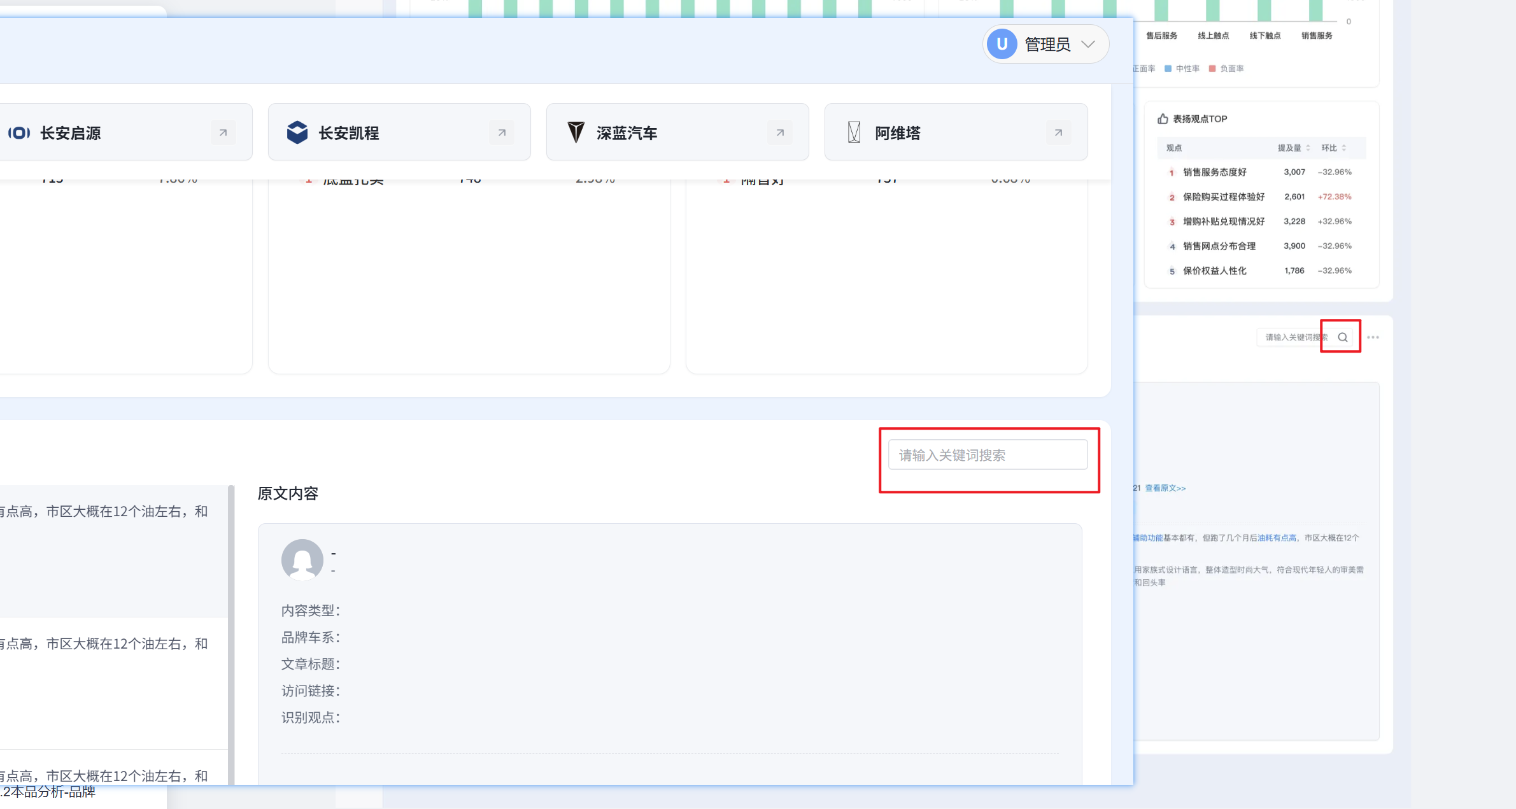Image resolution: width=1516 pixels, height=809 pixels.
Task: Open the 长安凯程 external arrow icon
Action: tap(502, 133)
